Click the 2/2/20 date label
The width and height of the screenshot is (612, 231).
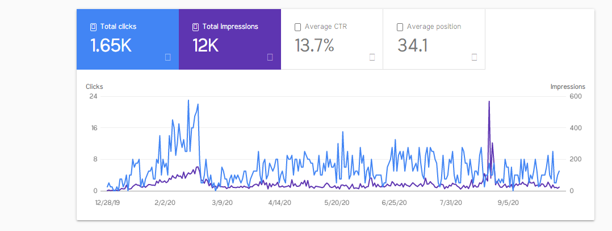[165, 203]
